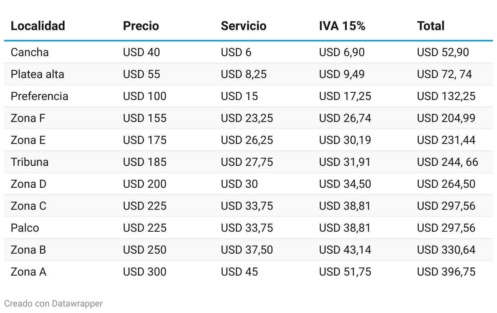The width and height of the screenshot is (497, 313).
Task: Click the Servicio column header
Action: point(244,26)
